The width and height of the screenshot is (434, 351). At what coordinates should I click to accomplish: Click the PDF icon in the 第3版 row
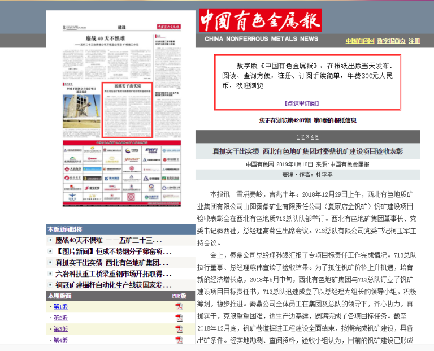(x=179, y=329)
